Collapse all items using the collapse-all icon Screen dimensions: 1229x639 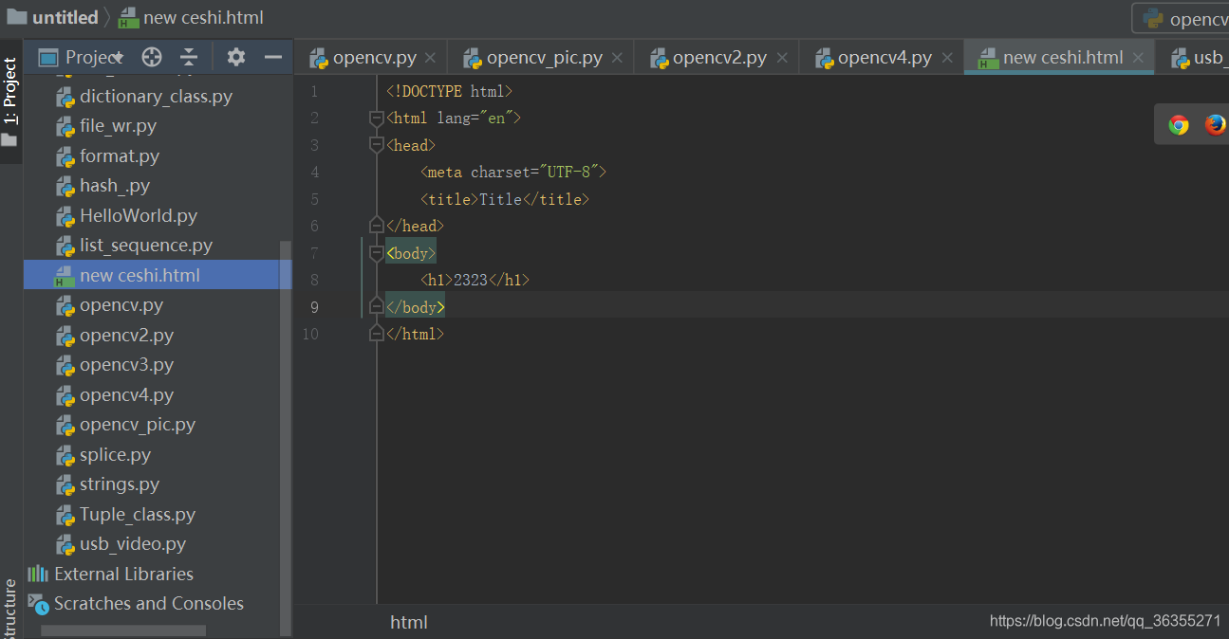pos(188,56)
